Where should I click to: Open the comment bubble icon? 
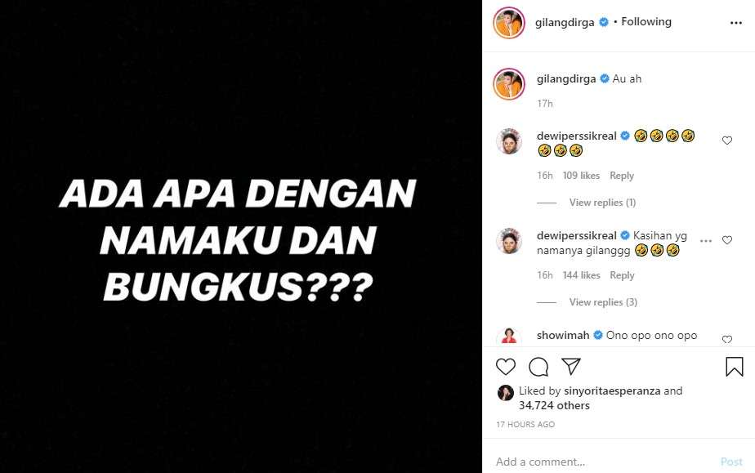coord(538,367)
